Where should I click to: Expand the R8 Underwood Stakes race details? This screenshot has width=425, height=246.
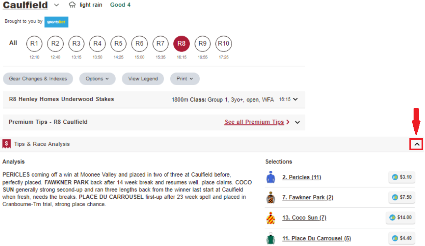(x=295, y=99)
